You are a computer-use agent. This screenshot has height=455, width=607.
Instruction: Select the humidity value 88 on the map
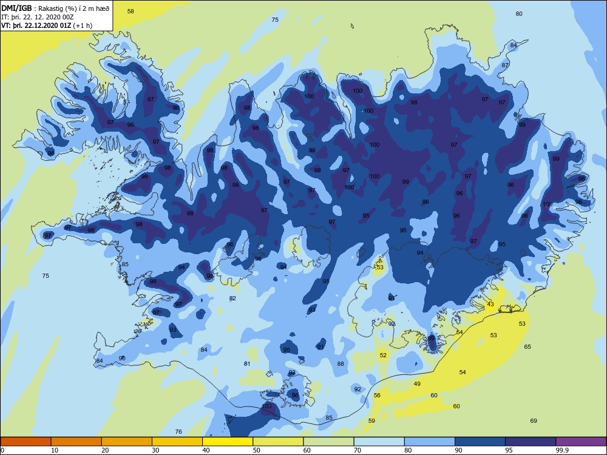point(341,363)
